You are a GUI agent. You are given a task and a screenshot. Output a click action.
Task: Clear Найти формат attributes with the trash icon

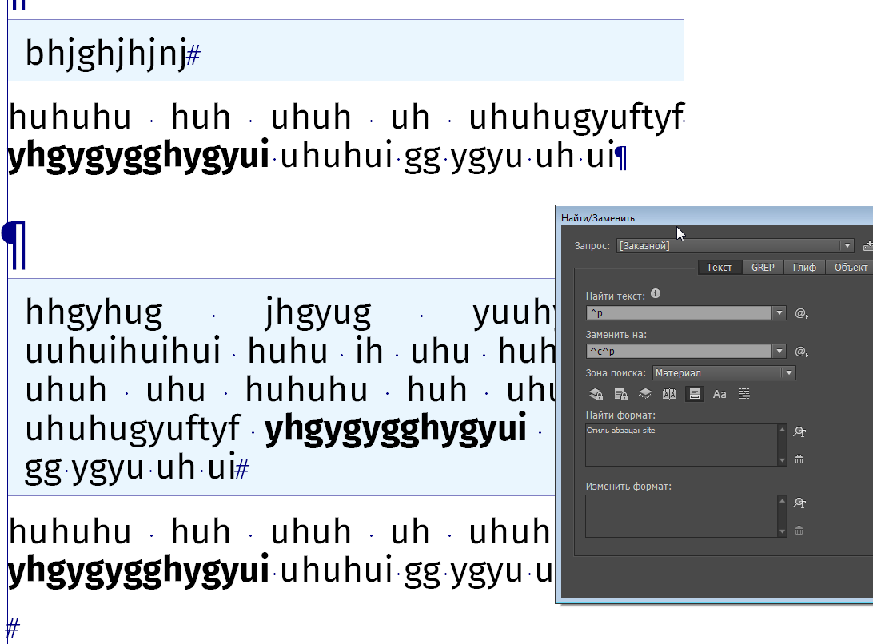click(799, 459)
